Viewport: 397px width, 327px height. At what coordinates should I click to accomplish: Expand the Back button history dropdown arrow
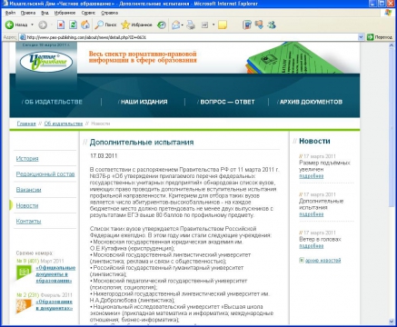click(32, 25)
